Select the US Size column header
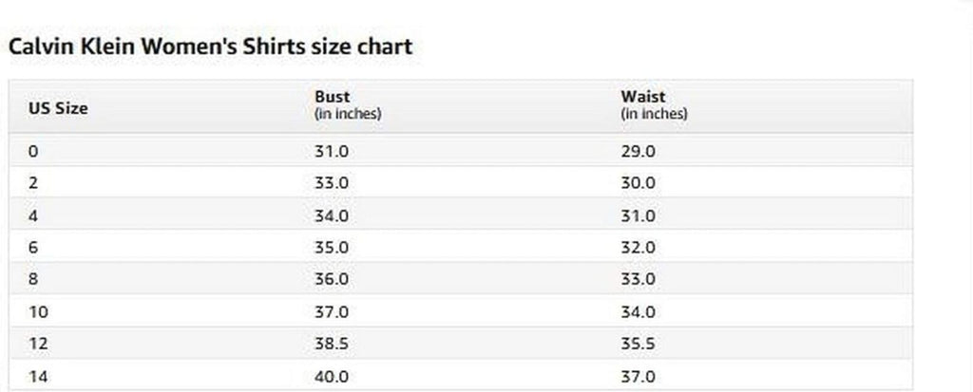 pyautogui.click(x=59, y=108)
